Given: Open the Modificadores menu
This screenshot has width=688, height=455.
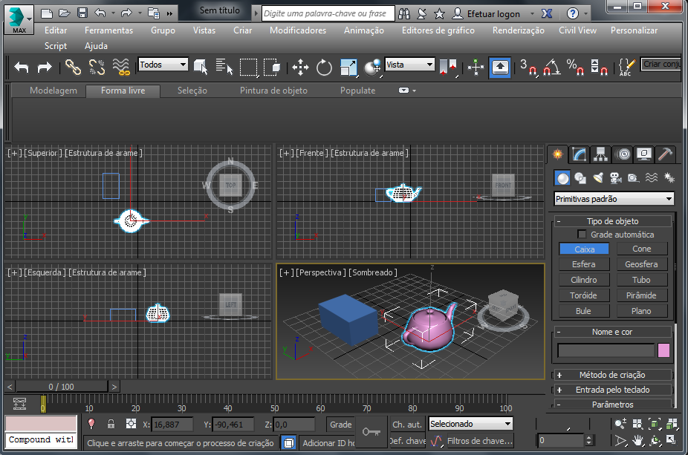Looking at the screenshot, I should [x=297, y=30].
